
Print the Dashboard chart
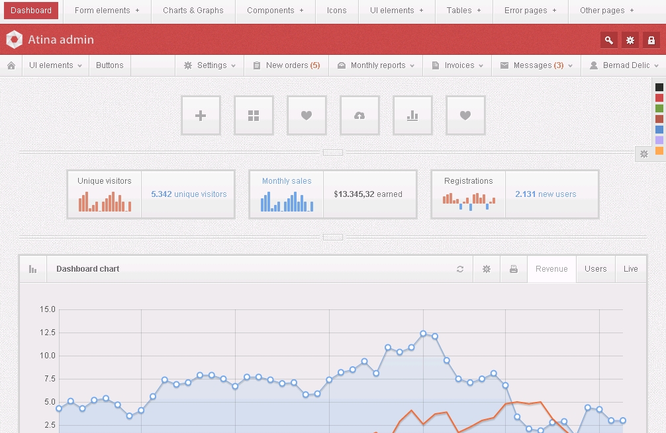(x=513, y=269)
